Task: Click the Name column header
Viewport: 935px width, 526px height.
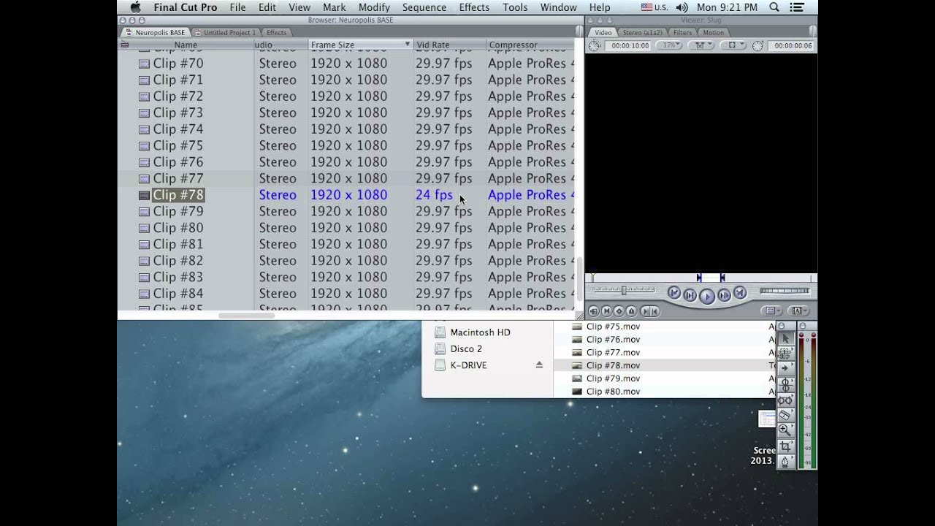Action: coord(186,45)
